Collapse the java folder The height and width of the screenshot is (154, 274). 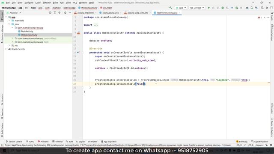pyautogui.click(x=9, y=24)
